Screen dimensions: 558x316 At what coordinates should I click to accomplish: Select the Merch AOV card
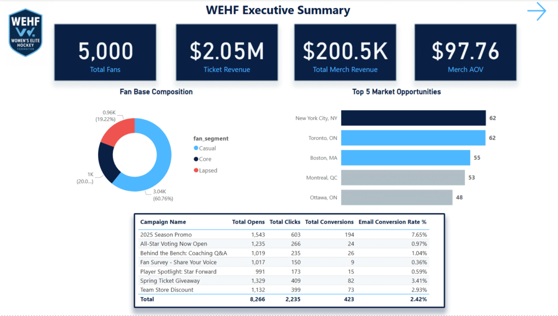[x=465, y=52]
